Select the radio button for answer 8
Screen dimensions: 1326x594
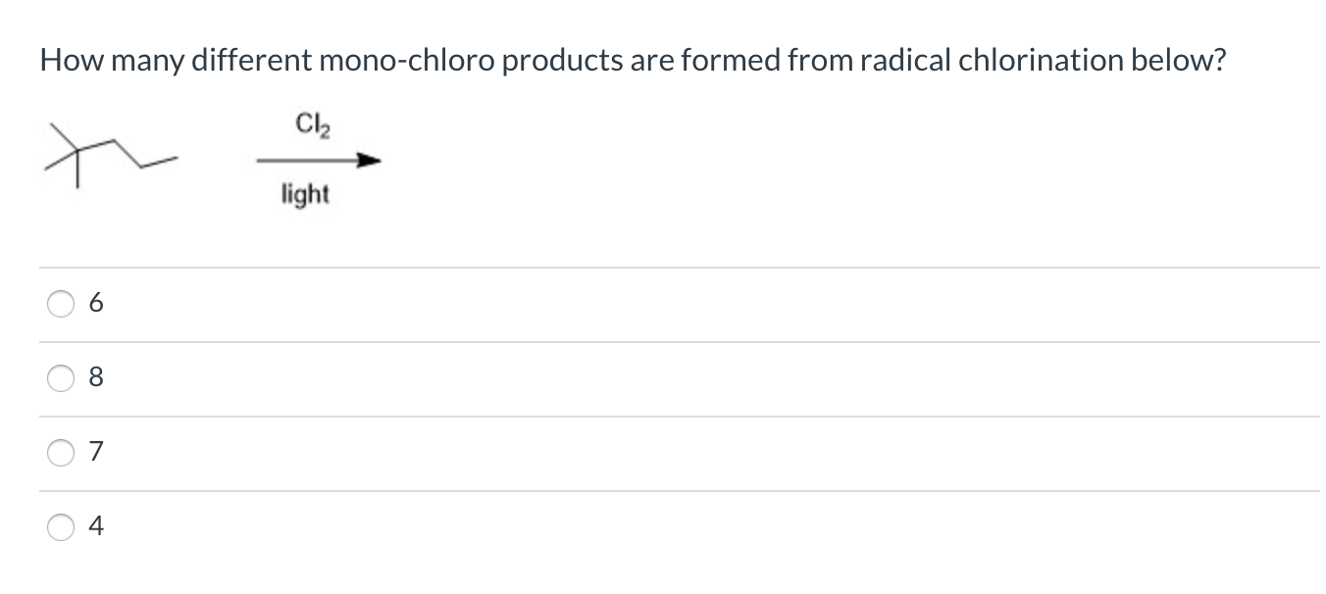point(61,378)
